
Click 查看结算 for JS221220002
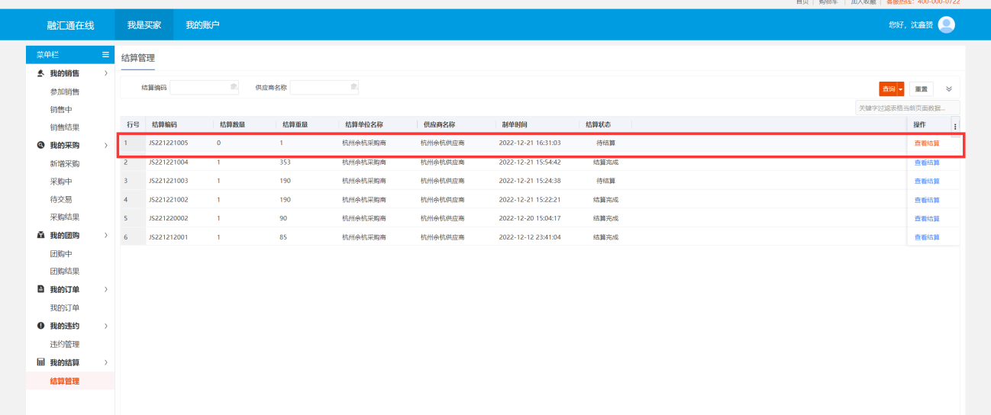pos(927,219)
